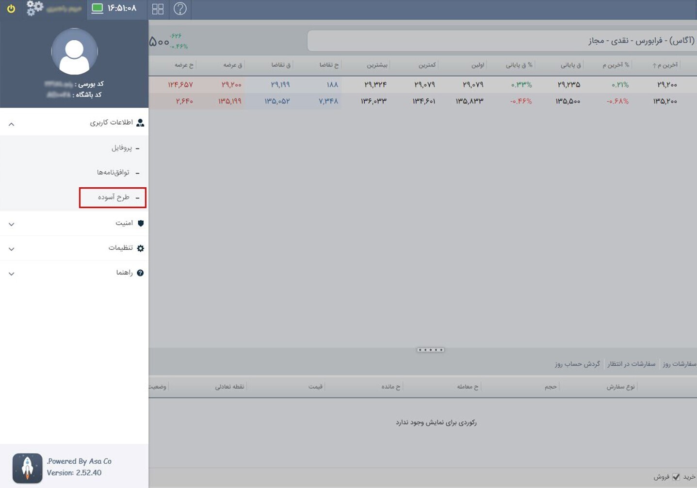Click the question mark help icon in top bar

[x=180, y=9]
